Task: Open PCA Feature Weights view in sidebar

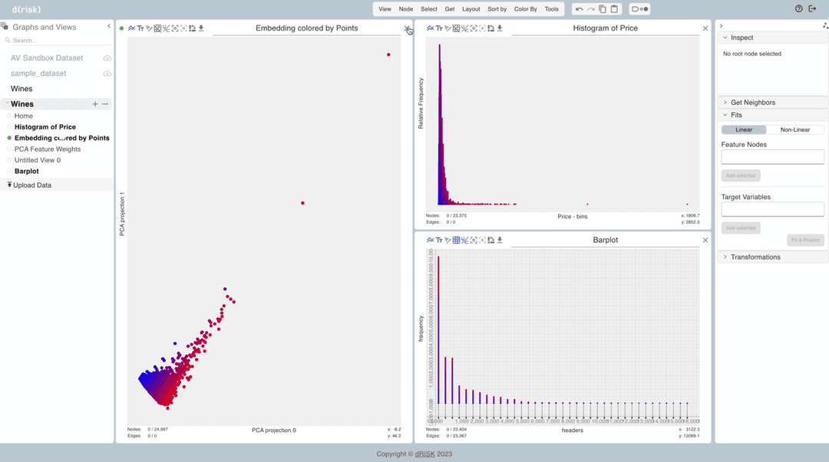Action: (48, 149)
